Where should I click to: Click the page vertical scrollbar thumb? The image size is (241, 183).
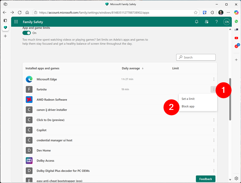tap(230, 99)
